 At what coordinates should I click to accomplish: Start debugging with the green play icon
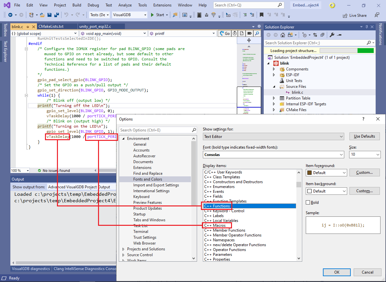coord(152,15)
